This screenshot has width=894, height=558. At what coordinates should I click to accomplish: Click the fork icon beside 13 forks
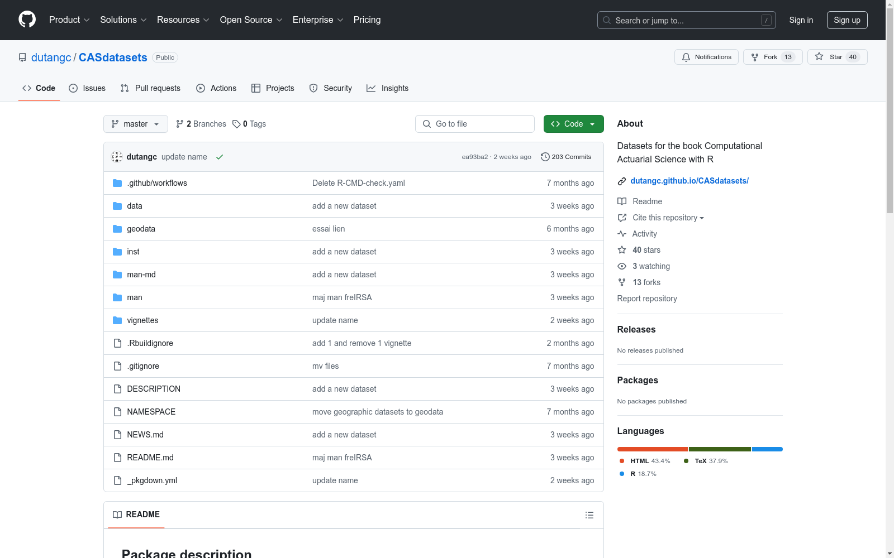click(x=622, y=282)
